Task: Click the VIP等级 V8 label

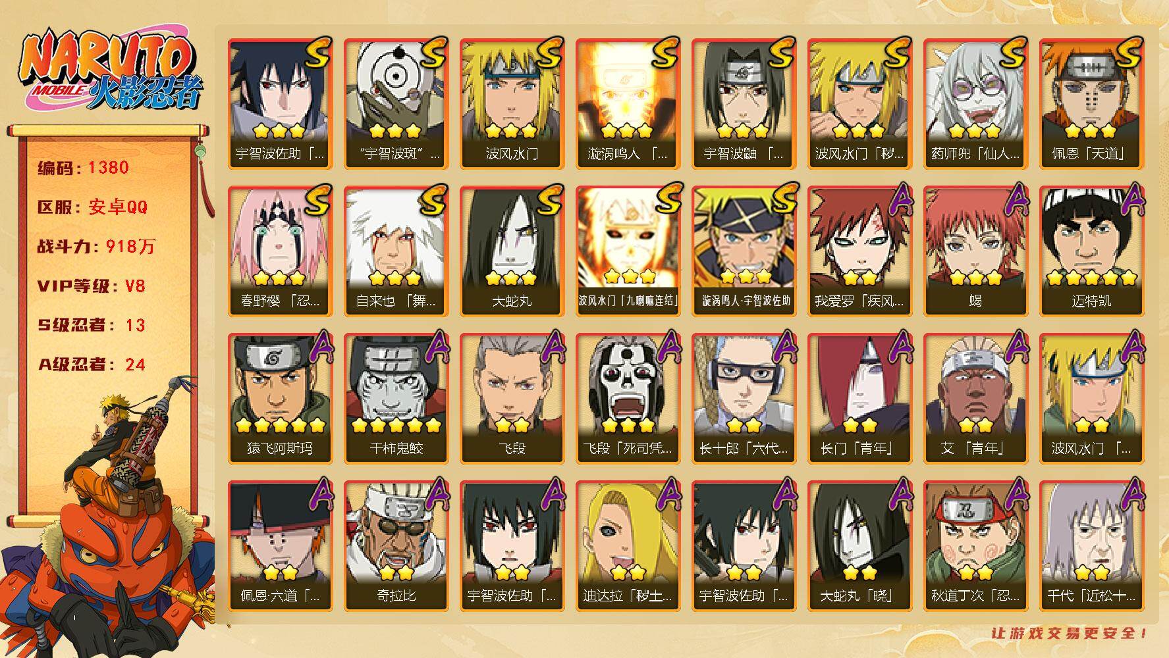Action: (x=91, y=286)
